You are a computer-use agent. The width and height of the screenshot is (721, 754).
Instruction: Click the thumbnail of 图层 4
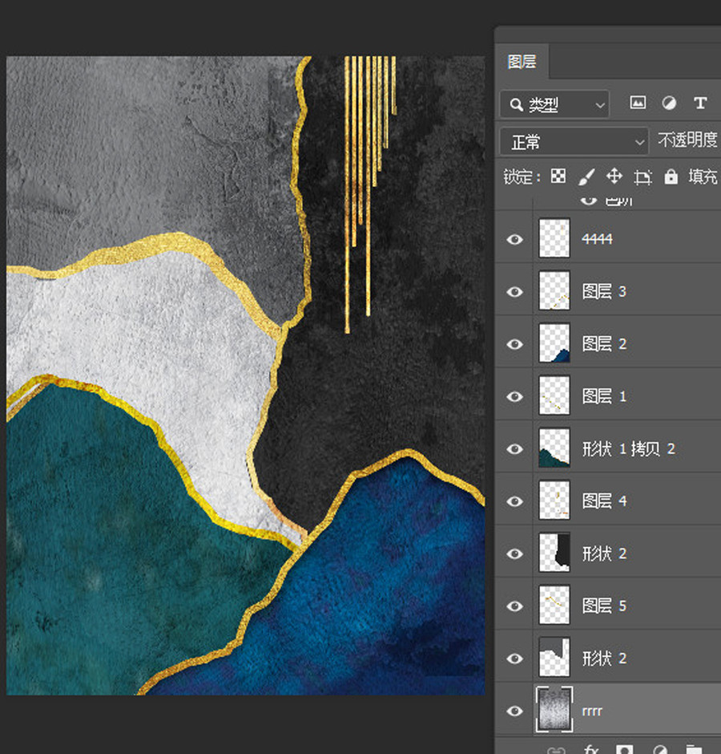click(554, 501)
